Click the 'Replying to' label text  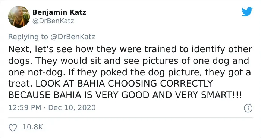tap(28, 37)
